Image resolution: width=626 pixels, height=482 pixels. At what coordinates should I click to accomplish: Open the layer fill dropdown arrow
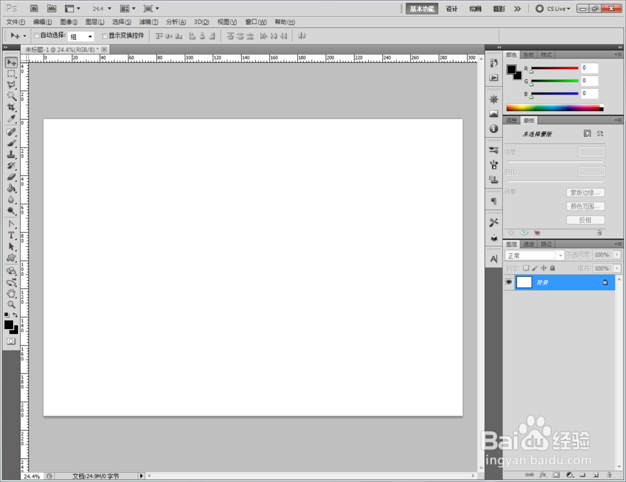(x=617, y=268)
